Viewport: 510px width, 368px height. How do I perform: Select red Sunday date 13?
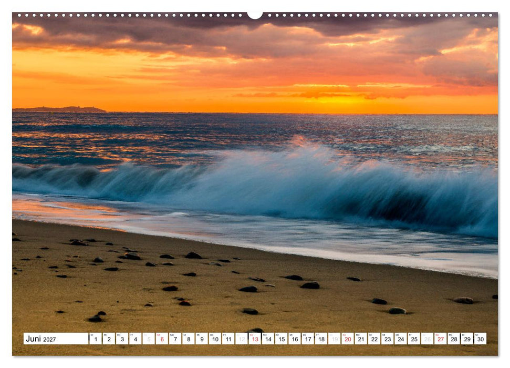(x=255, y=339)
